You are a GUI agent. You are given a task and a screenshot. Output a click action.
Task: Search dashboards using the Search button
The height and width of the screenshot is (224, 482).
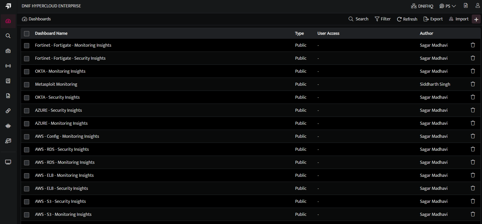(x=358, y=19)
